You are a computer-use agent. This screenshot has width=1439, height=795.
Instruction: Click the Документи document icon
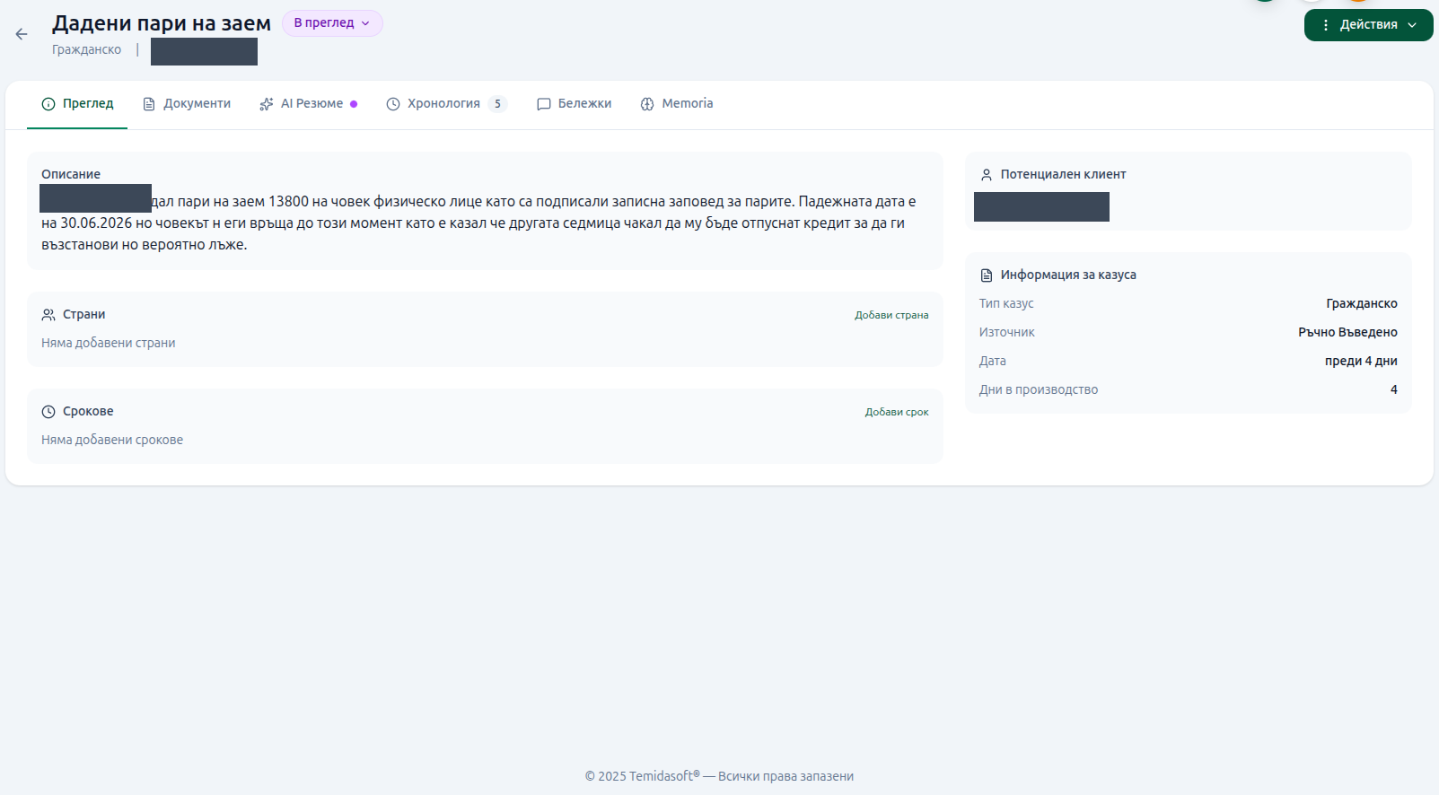click(x=149, y=104)
